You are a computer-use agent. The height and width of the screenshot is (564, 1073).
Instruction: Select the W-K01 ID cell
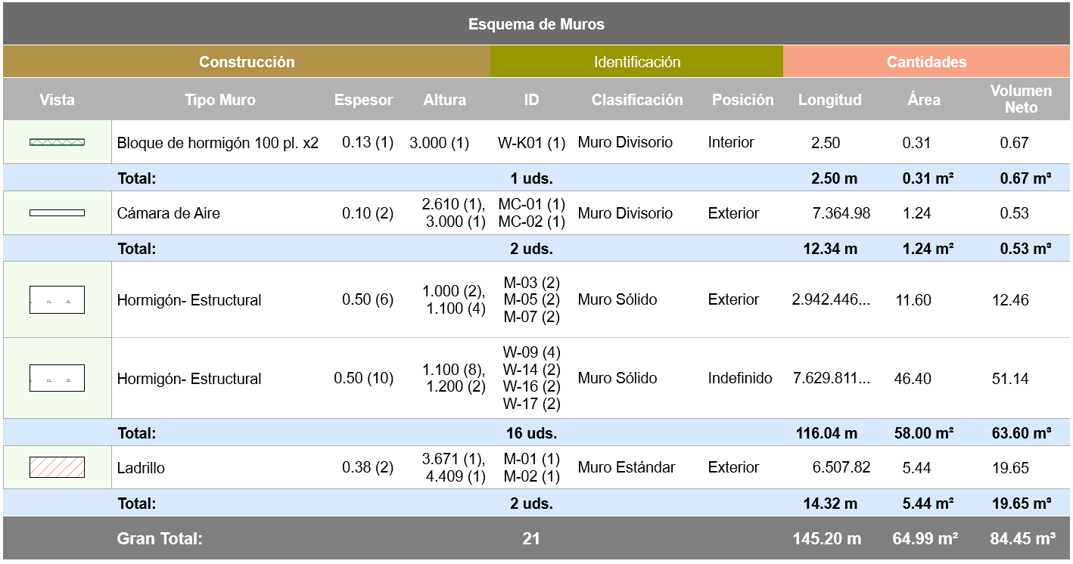[532, 141]
